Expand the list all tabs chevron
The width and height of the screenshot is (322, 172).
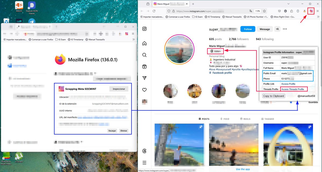(x=288, y=4)
